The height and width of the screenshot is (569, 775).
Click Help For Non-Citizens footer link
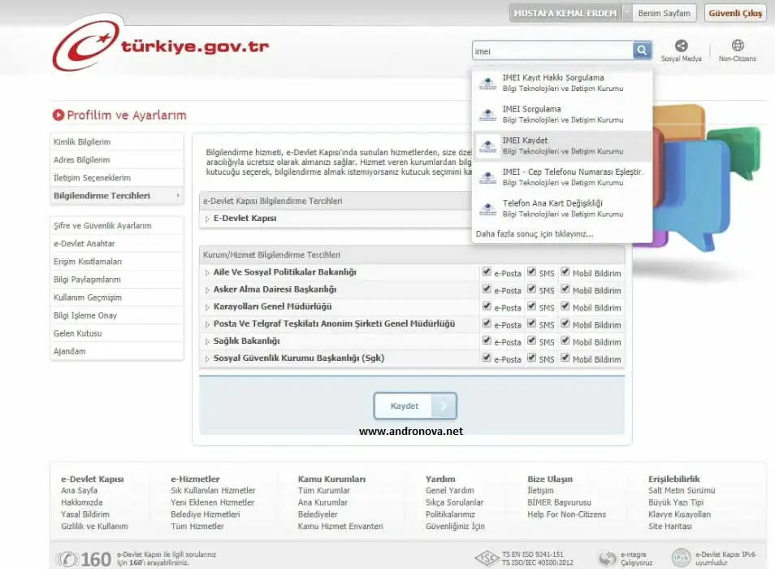[x=566, y=514]
